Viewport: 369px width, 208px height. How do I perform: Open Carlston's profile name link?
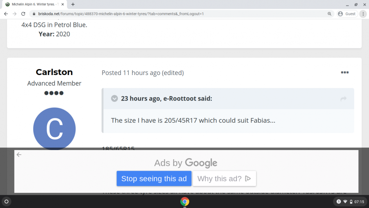54,72
